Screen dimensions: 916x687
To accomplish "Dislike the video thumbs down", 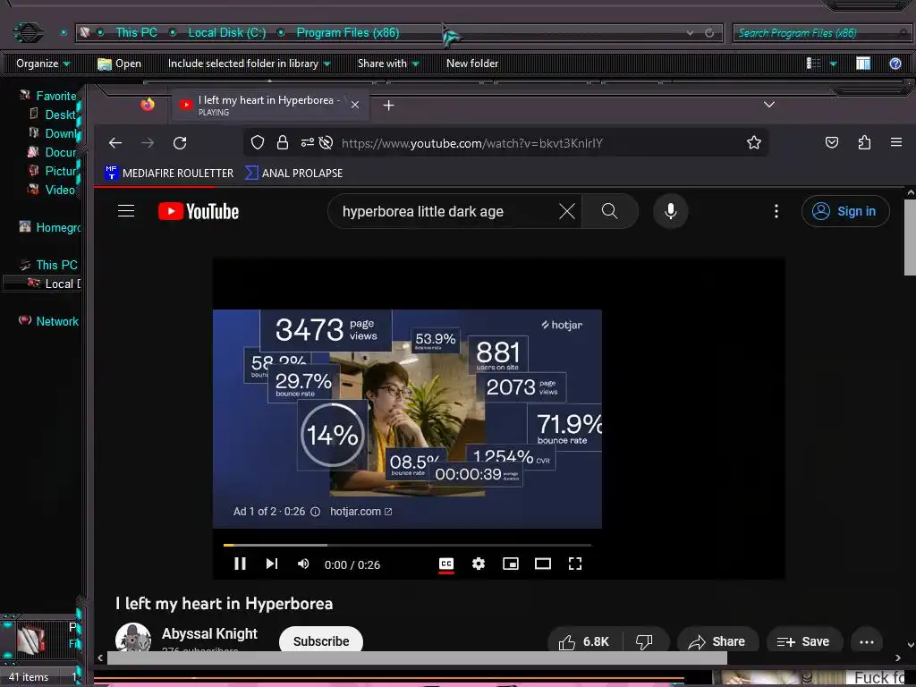I will pyautogui.click(x=644, y=641).
